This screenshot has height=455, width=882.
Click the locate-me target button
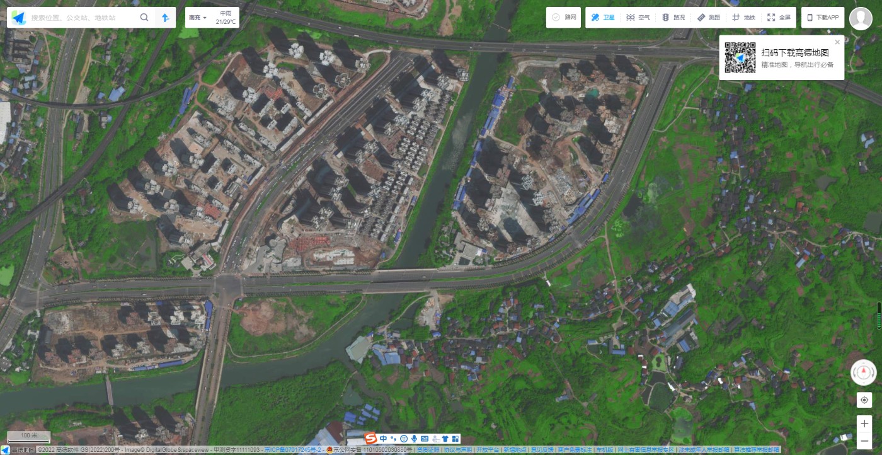[x=864, y=400]
